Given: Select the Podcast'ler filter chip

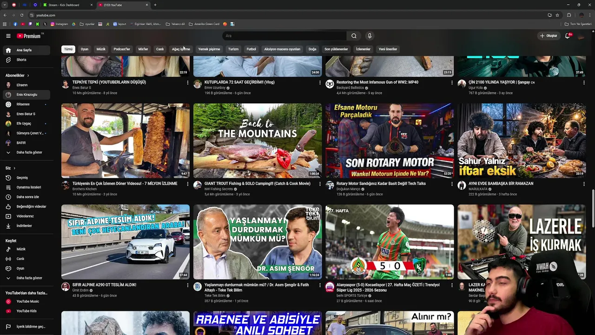Looking at the screenshot, I should click(x=122, y=49).
